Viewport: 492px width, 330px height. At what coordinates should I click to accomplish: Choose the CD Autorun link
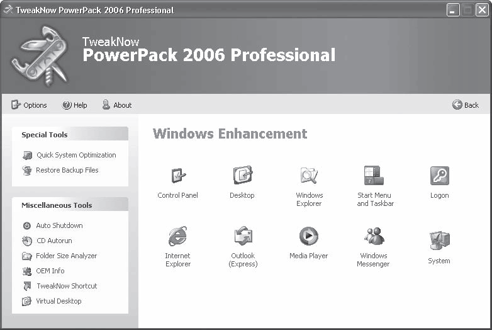(x=54, y=241)
